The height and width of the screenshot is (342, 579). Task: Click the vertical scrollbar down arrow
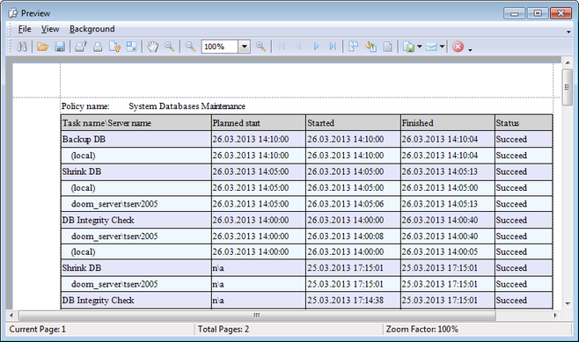coord(568,304)
